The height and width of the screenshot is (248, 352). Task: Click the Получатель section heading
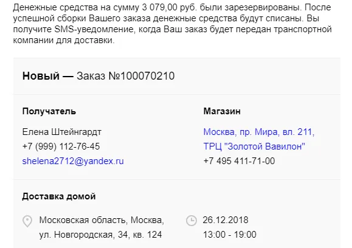[49, 111]
